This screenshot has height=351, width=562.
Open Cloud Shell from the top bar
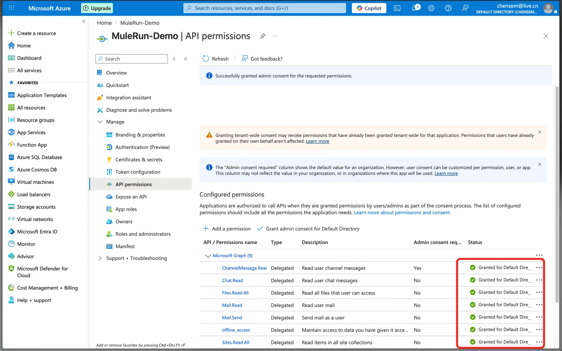[x=397, y=8]
